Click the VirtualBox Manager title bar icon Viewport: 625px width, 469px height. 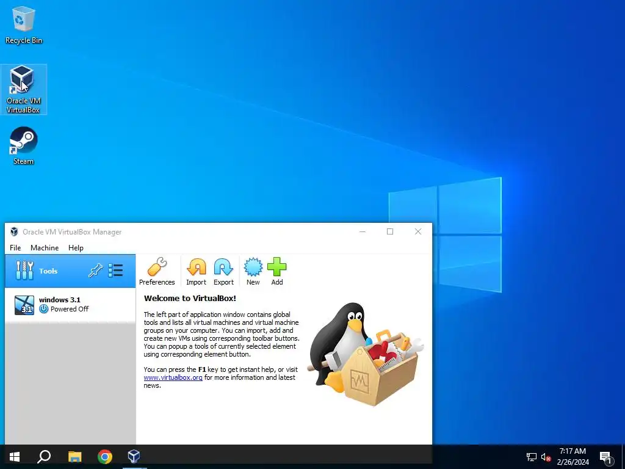coord(14,231)
